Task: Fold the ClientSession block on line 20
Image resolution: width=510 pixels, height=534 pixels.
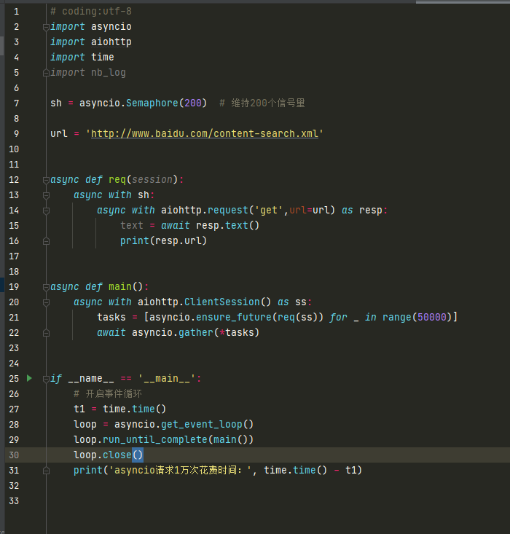Action: (47, 302)
